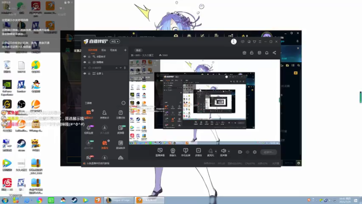The image size is (362, 204).
Task: Delete the dimmed selected layer with trash icon
Action: [125, 68]
